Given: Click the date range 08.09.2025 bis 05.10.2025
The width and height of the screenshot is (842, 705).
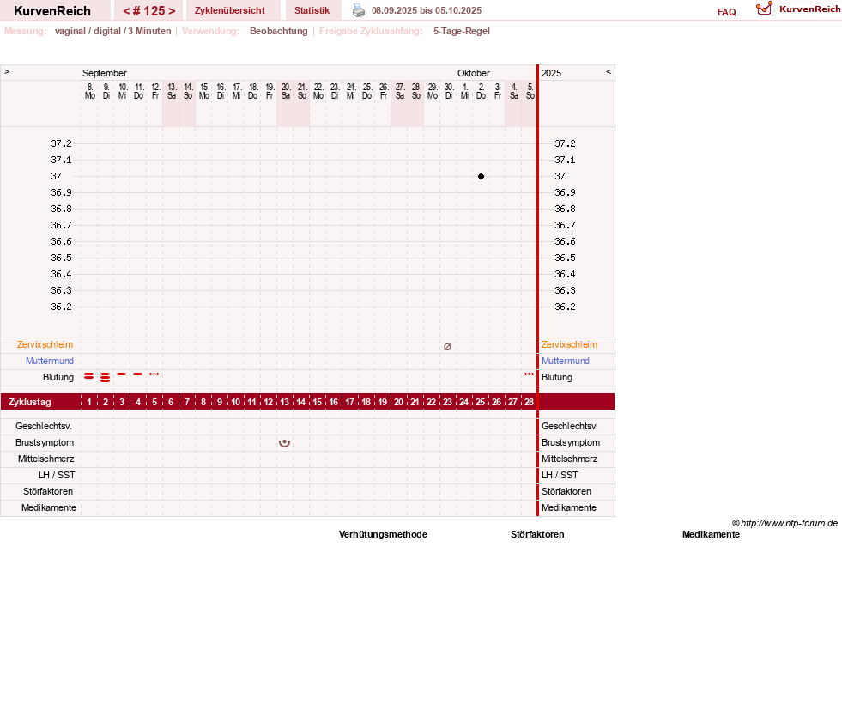Looking at the screenshot, I should 427,10.
